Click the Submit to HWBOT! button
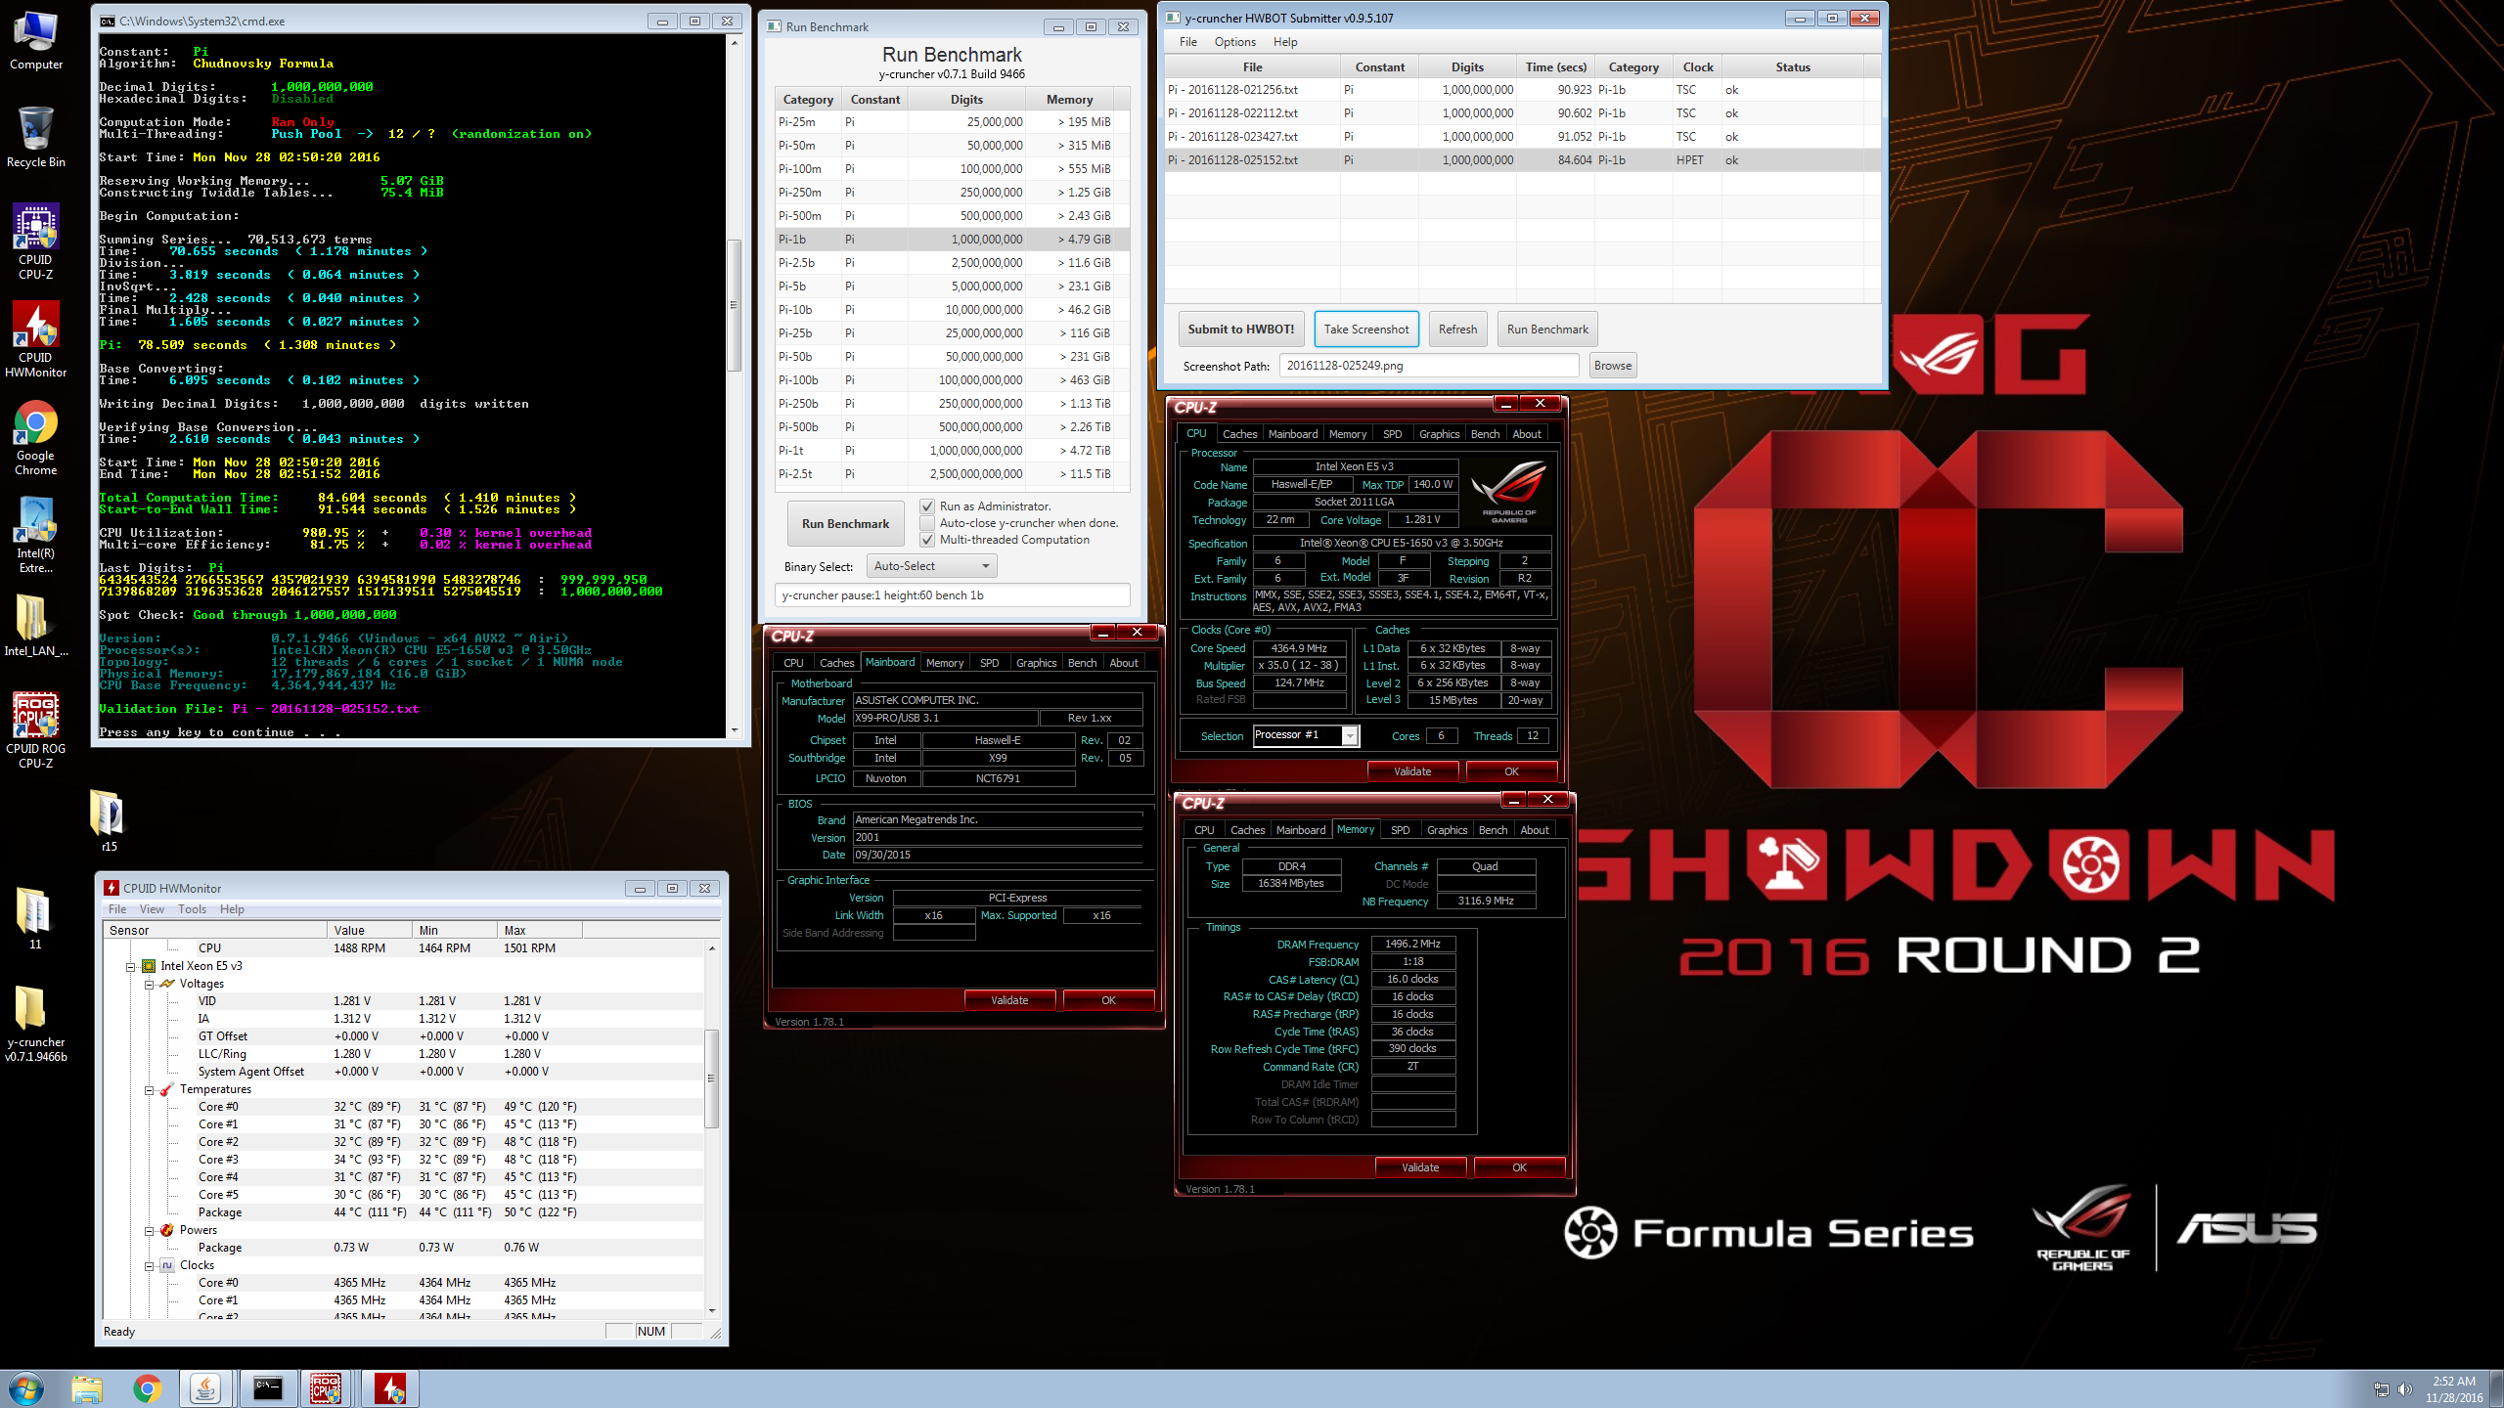Screen dimensions: 2504x1408 click(1240, 330)
